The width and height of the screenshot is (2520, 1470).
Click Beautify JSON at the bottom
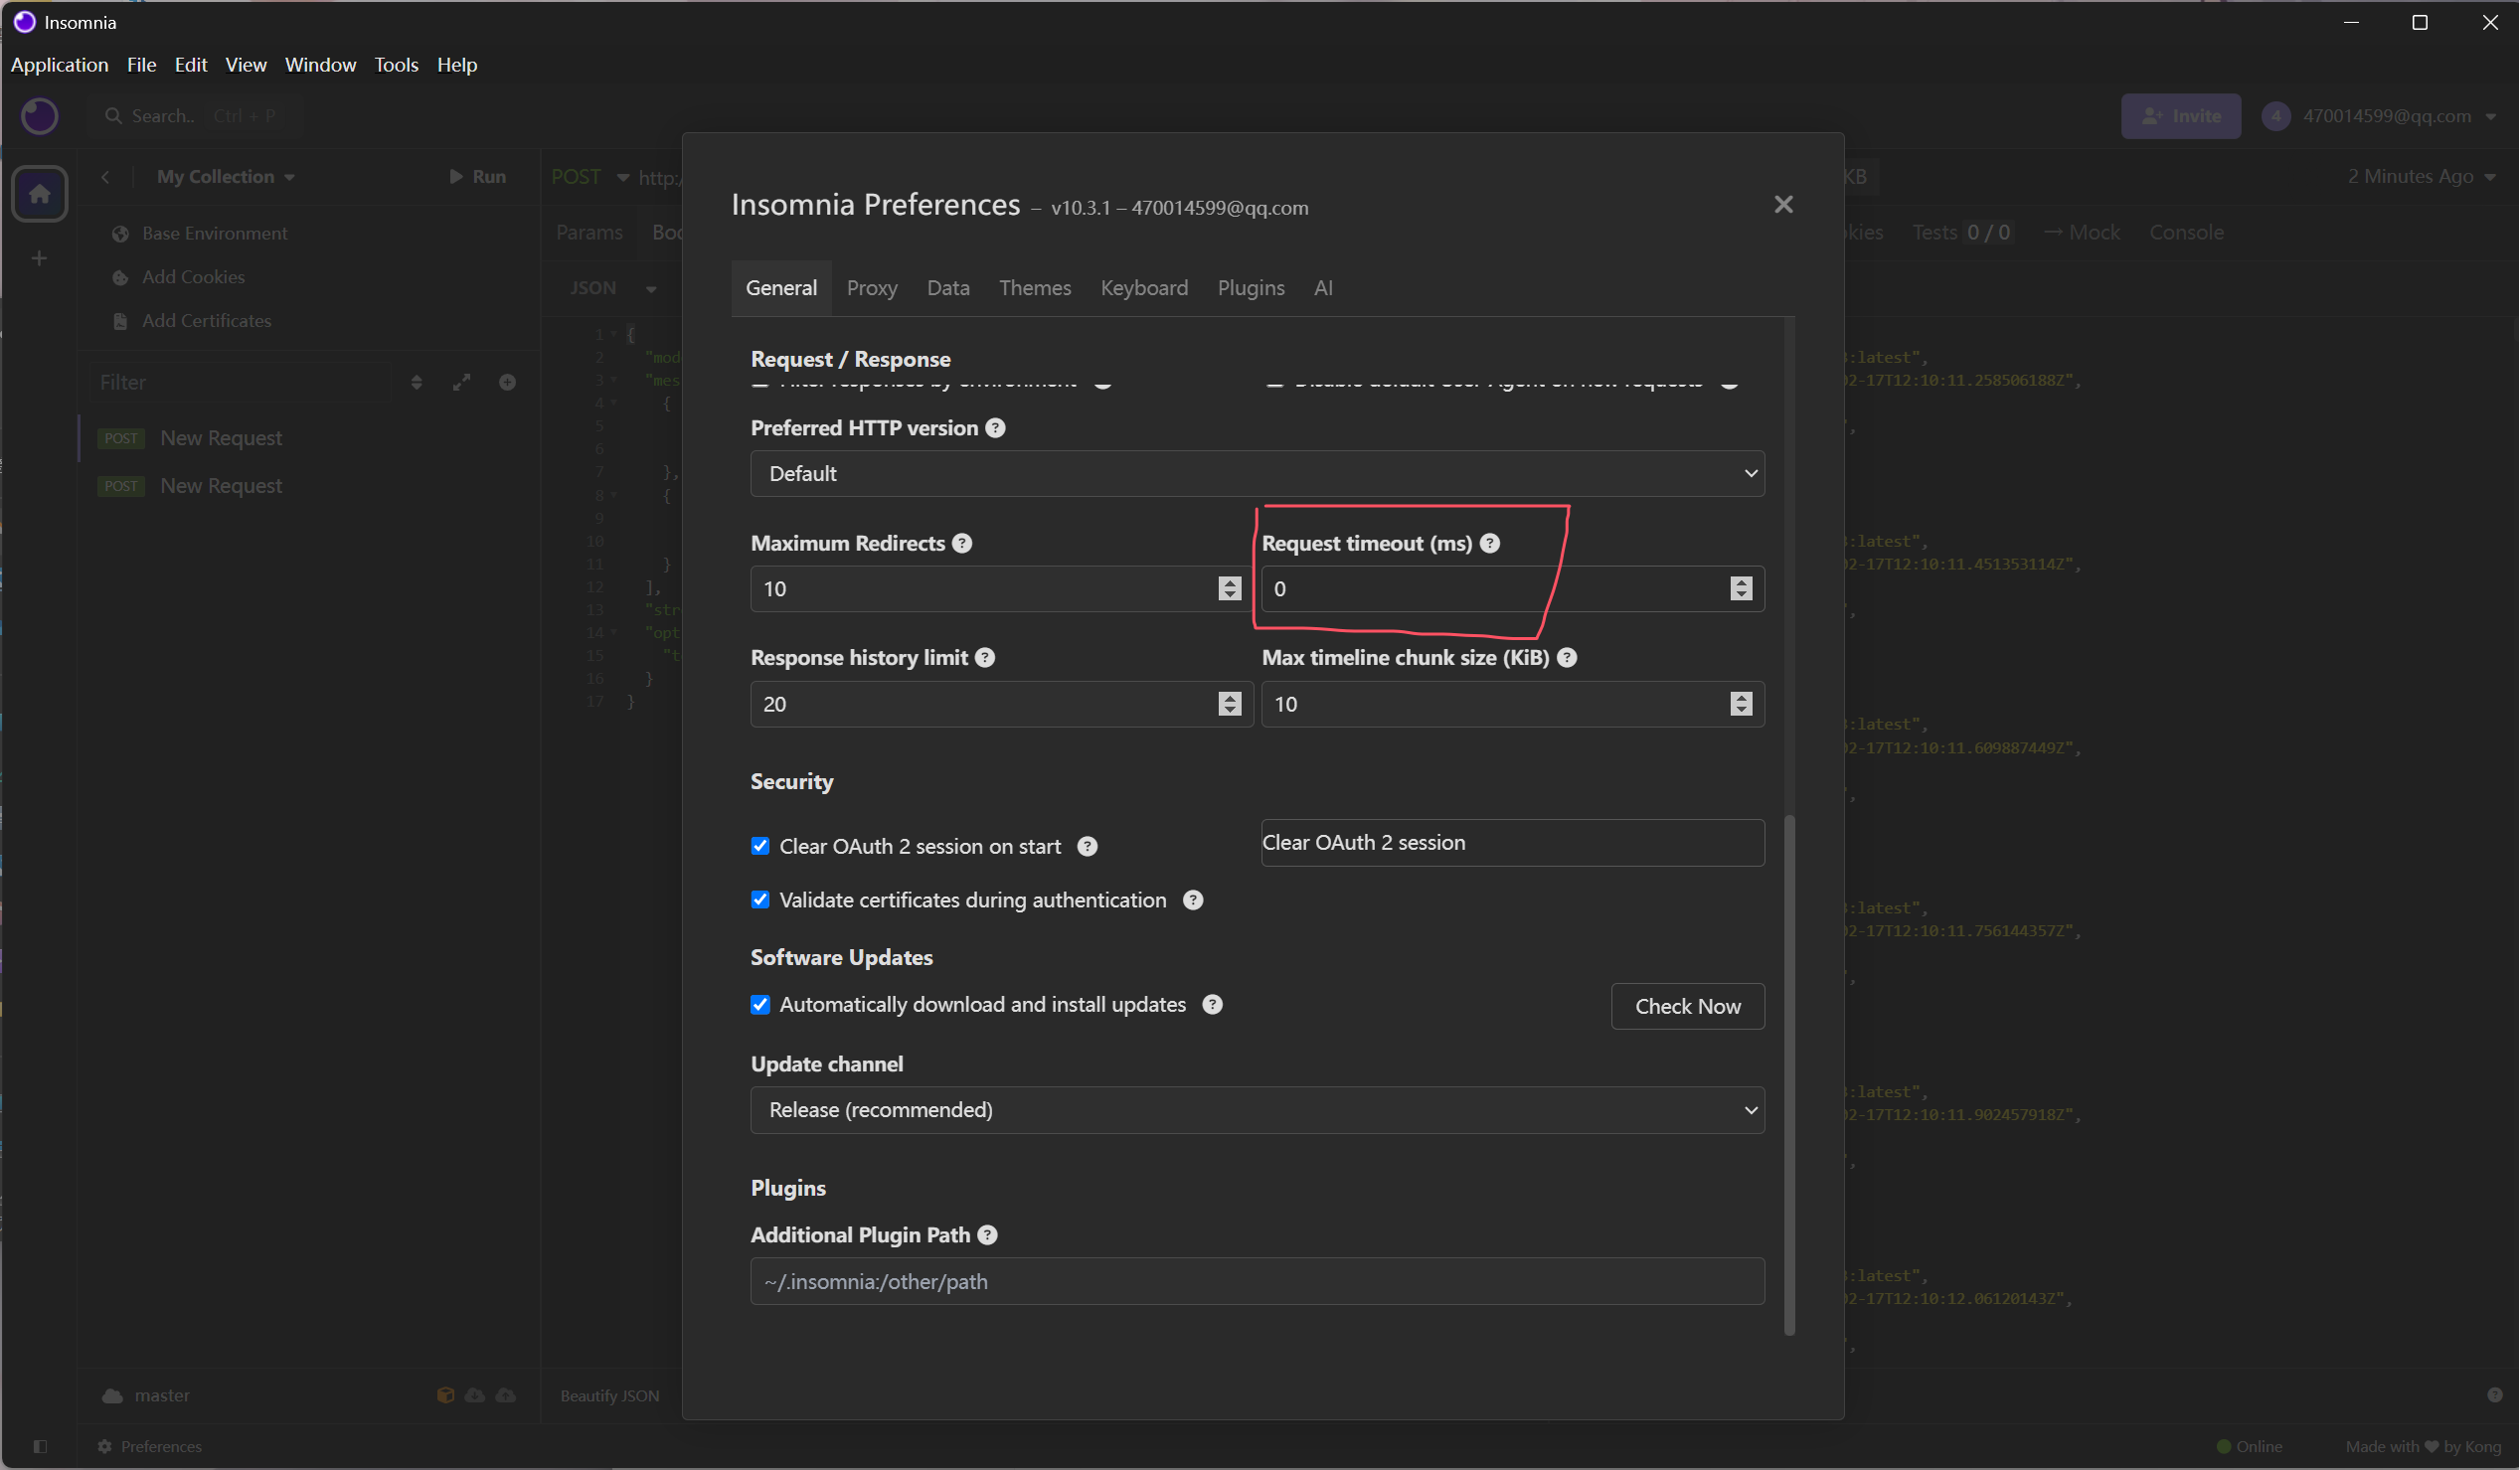pyautogui.click(x=610, y=1396)
